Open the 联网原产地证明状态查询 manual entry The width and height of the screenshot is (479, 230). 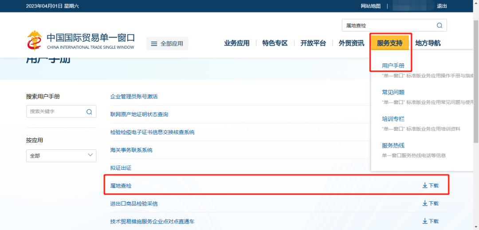[139, 114]
